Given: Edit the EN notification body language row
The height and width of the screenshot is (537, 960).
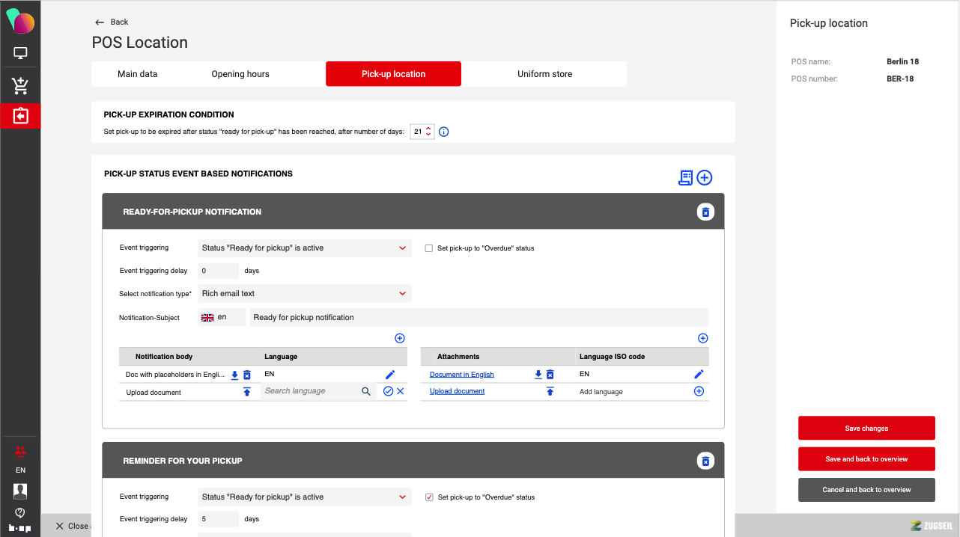Looking at the screenshot, I should click(x=390, y=375).
